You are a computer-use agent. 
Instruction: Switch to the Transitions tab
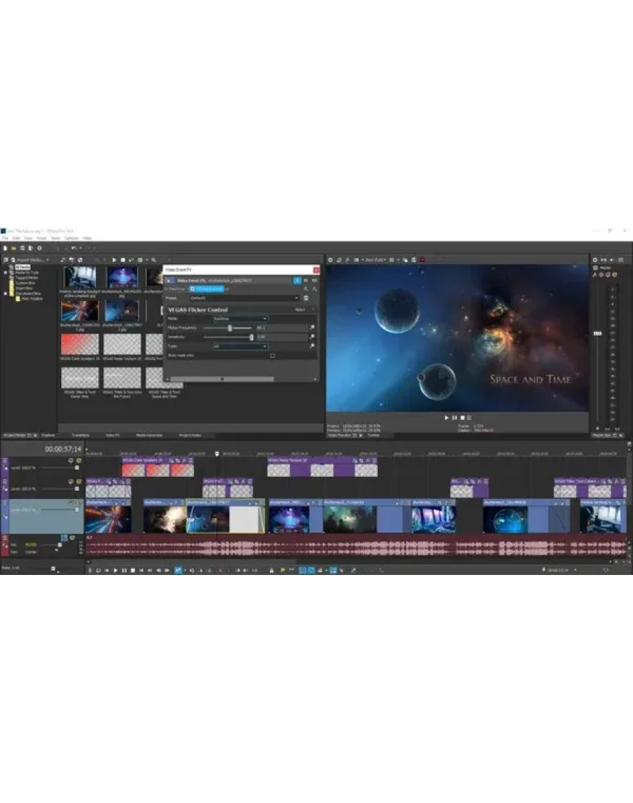click(80, 435)
